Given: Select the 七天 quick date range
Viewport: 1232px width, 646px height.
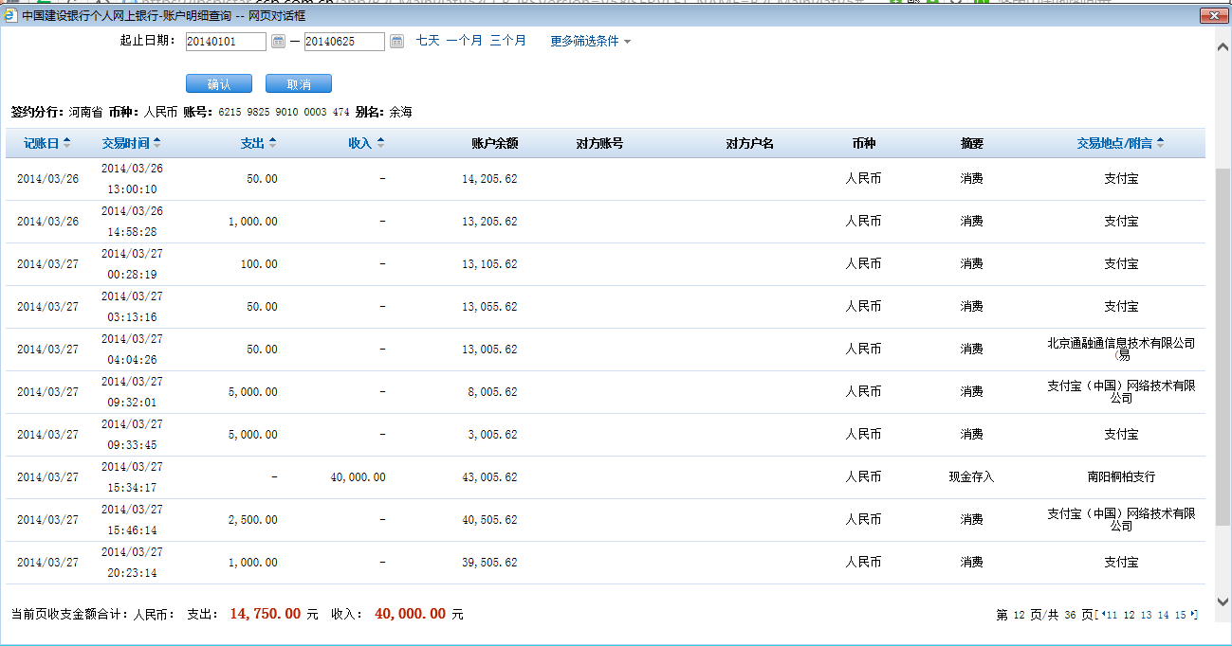Looking at the screenshot, I should [x=428, y=41].
